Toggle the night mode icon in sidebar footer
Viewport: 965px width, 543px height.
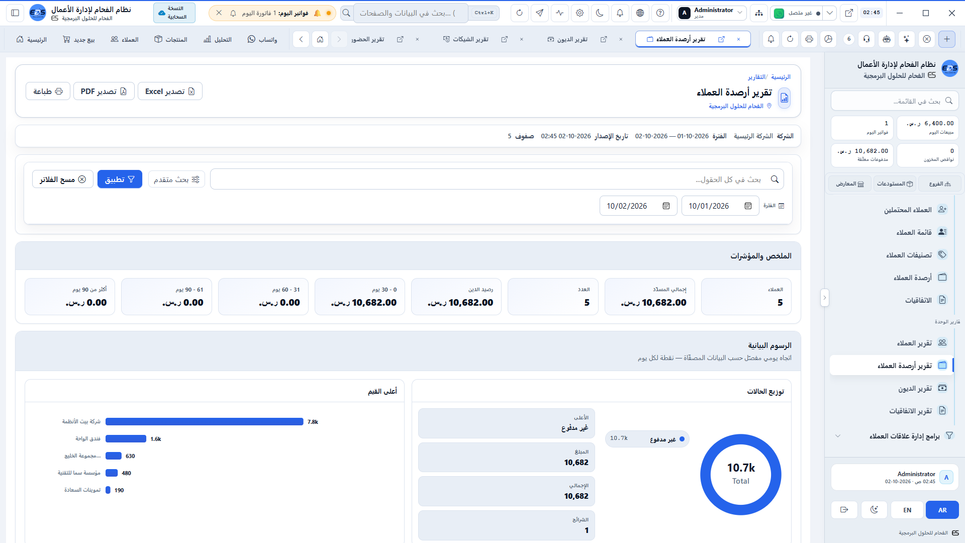[874, 510]
